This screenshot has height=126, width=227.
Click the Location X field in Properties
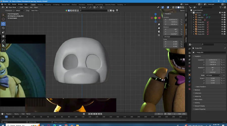click(x=213, y=60)
